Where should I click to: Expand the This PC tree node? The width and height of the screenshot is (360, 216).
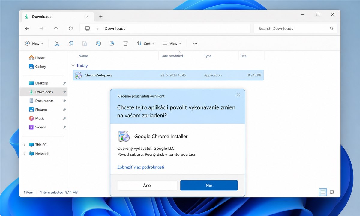[24, 145]
